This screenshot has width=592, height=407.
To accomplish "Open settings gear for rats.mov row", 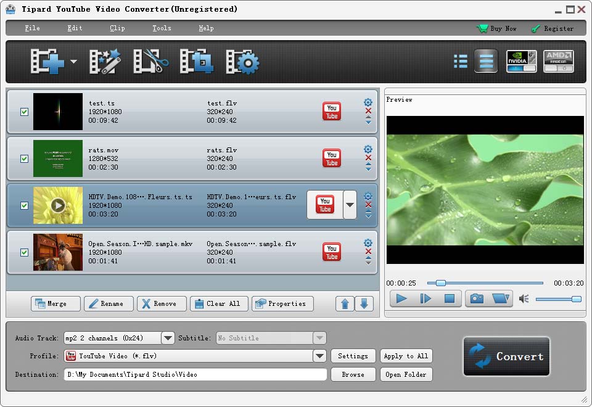I will pyautogui.click(x=368, y=149).
